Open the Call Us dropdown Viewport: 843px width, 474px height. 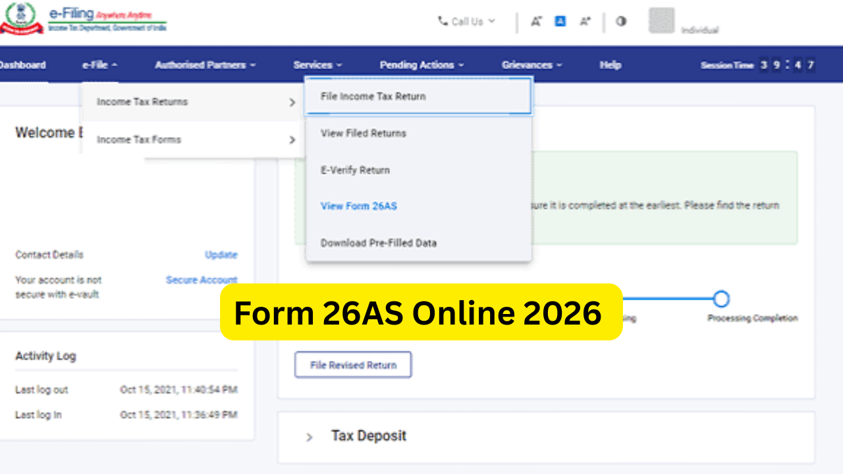coord(467,22)
